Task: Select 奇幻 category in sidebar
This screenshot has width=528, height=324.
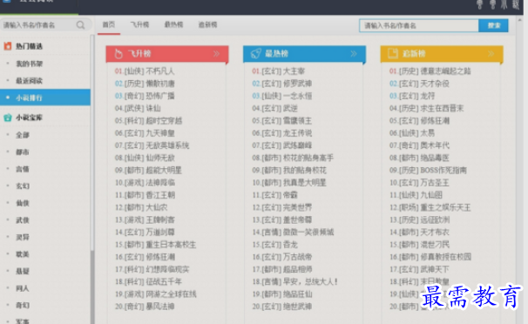Action: tap(23, 305)
